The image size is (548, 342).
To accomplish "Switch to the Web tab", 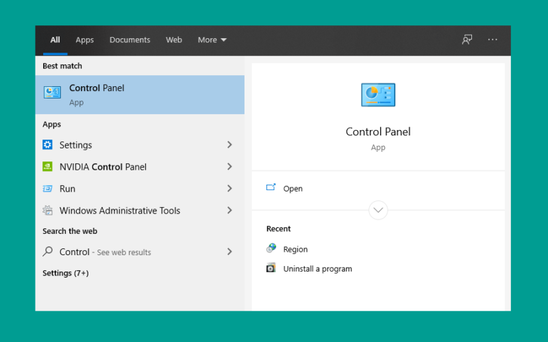I will point(174,40).
